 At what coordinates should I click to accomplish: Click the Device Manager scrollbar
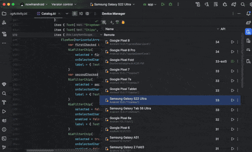point(242,60)
